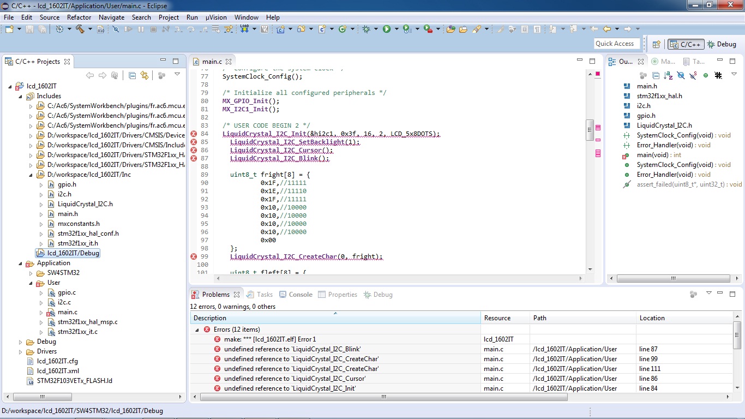Close the C/C++ Projects view

[67, 62]
